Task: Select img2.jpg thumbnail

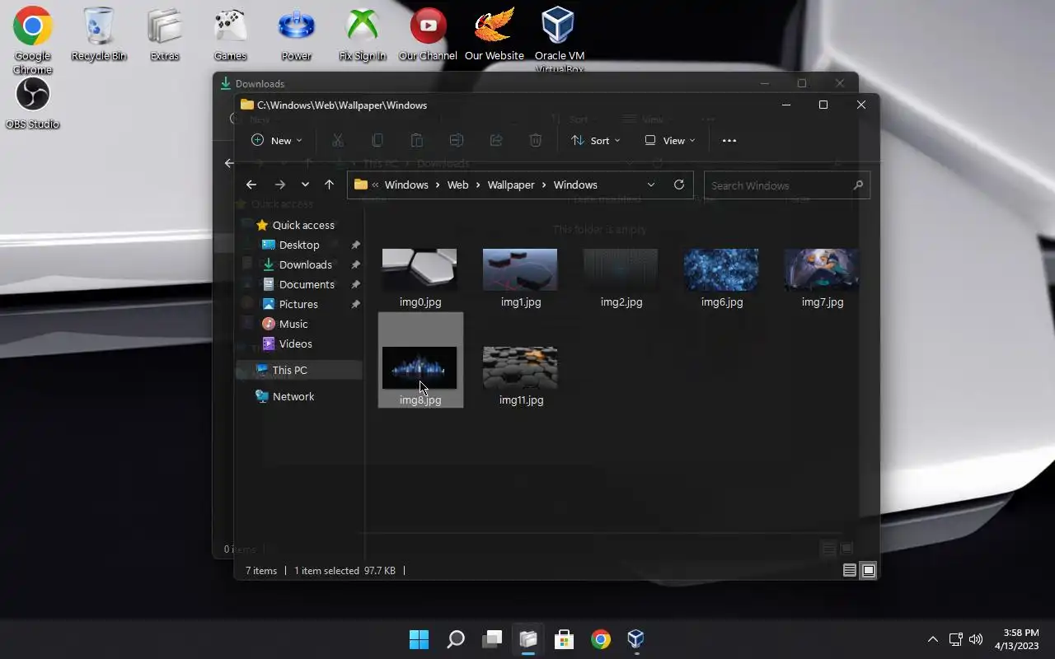Action: [621, 269]
